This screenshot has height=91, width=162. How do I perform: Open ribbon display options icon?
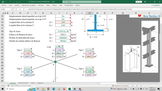(145, 2)
